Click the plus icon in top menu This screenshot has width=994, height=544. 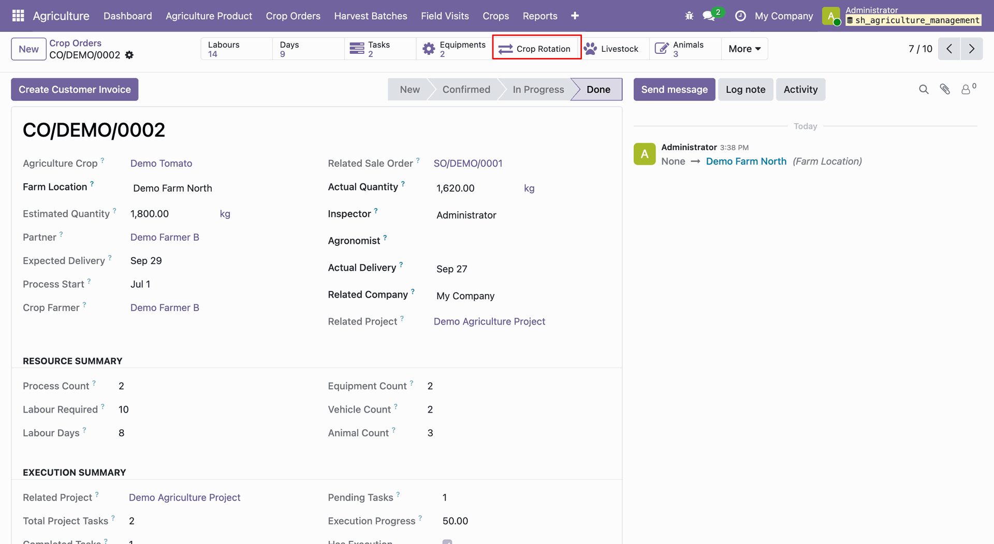coord(575,16)
